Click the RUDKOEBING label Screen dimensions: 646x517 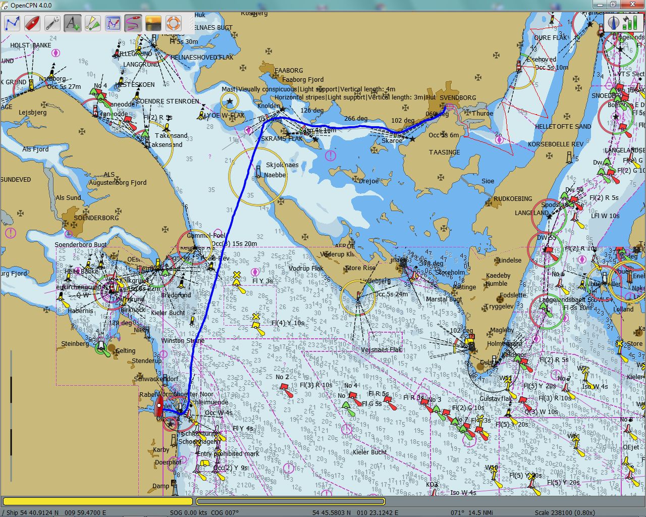pyautogui.click(x=513, y=199)
